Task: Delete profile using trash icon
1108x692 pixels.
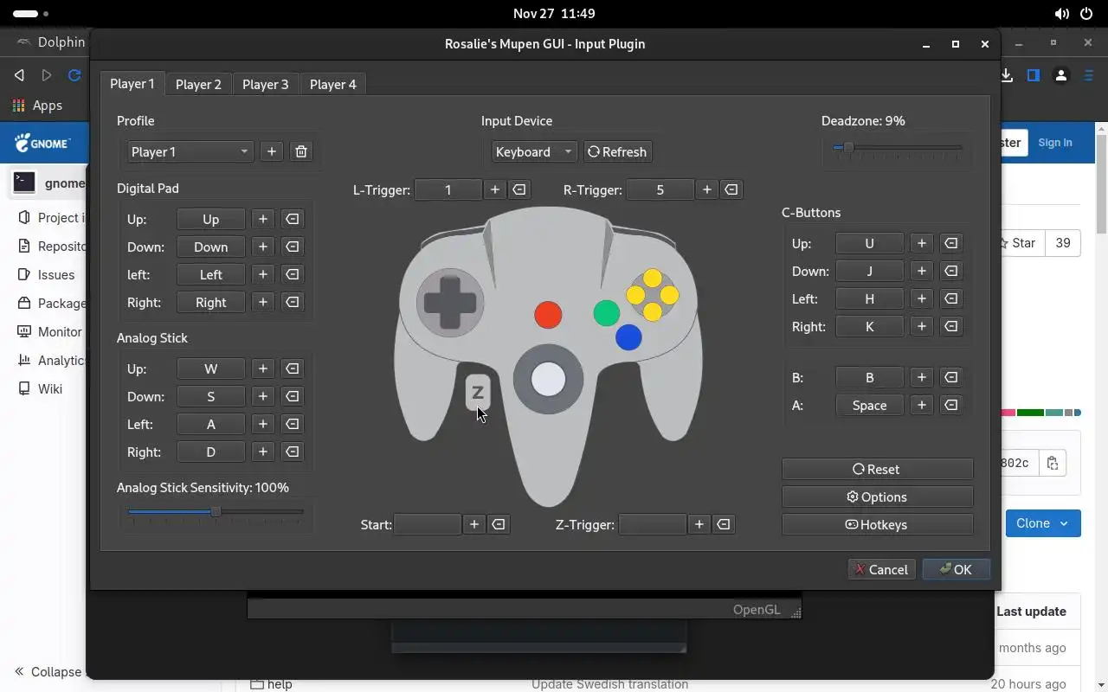Action: 301,151
